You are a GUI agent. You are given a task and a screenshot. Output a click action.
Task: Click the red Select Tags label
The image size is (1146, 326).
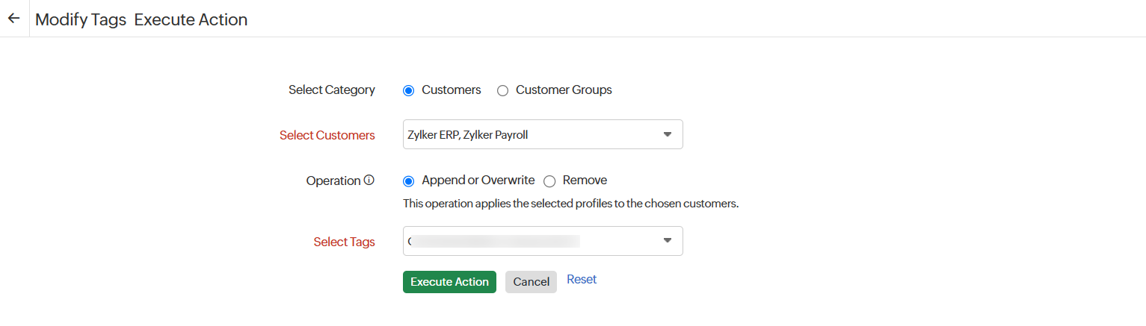tap(344, 242)
